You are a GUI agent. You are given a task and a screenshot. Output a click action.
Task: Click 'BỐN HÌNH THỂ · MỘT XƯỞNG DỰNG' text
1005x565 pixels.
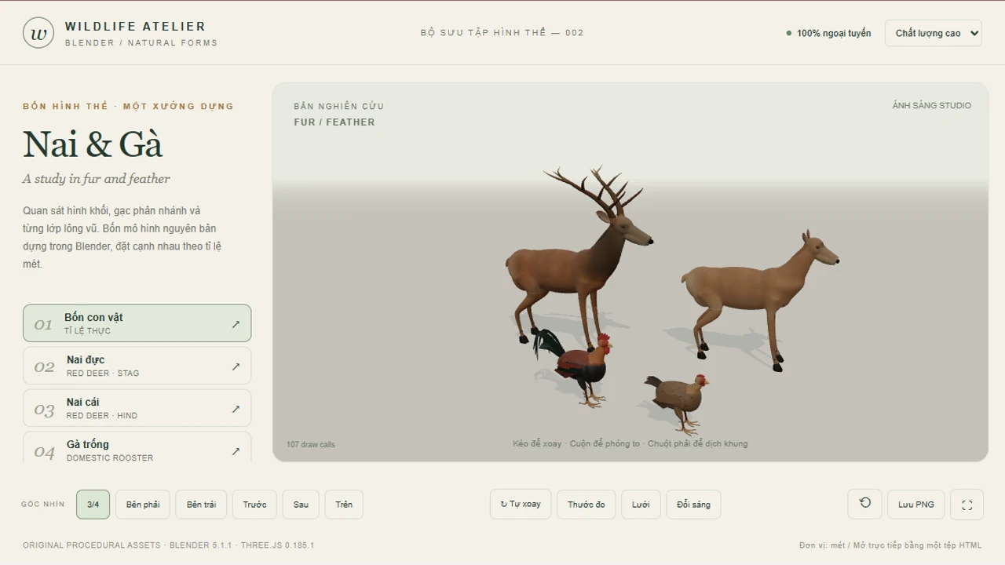click(x=129, y=106)
